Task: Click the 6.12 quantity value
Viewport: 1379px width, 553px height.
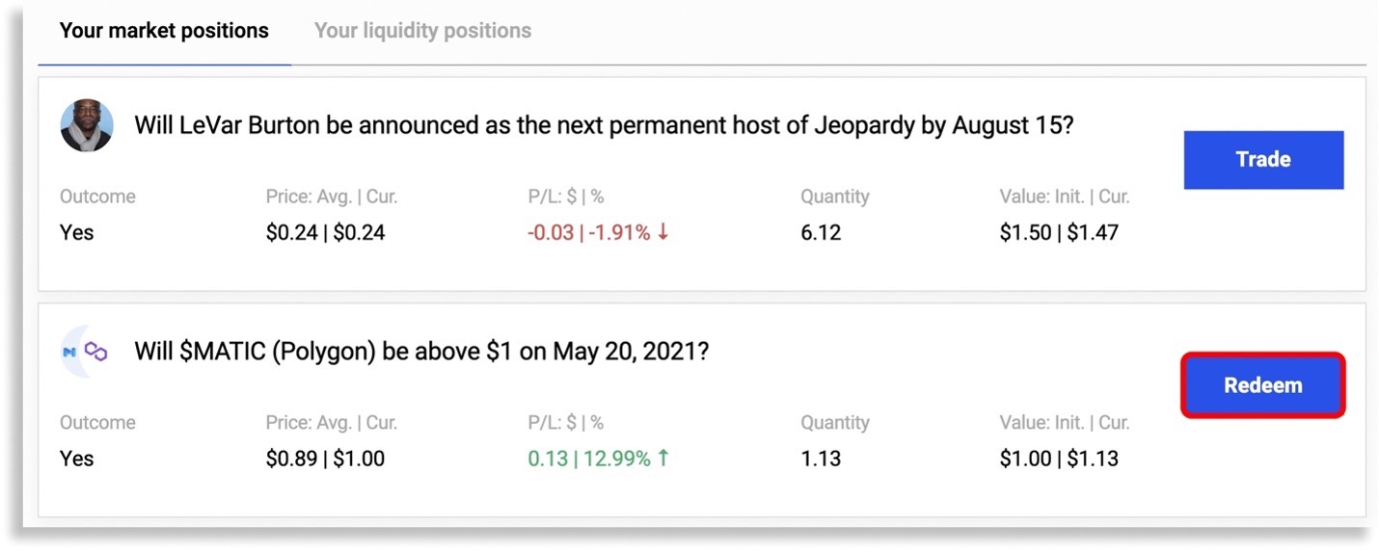Action: coord(821,233)
